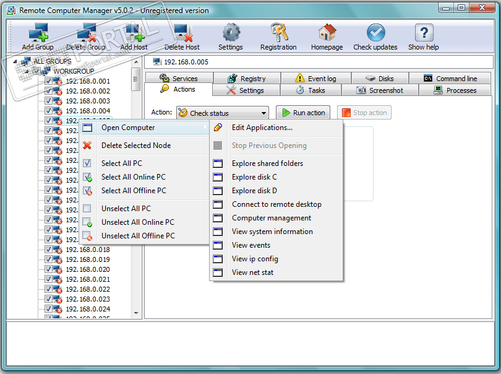Toggle the checkbox for 192.168.0.002
Screen dimensions: 501x374
click(x=48, y=91)
